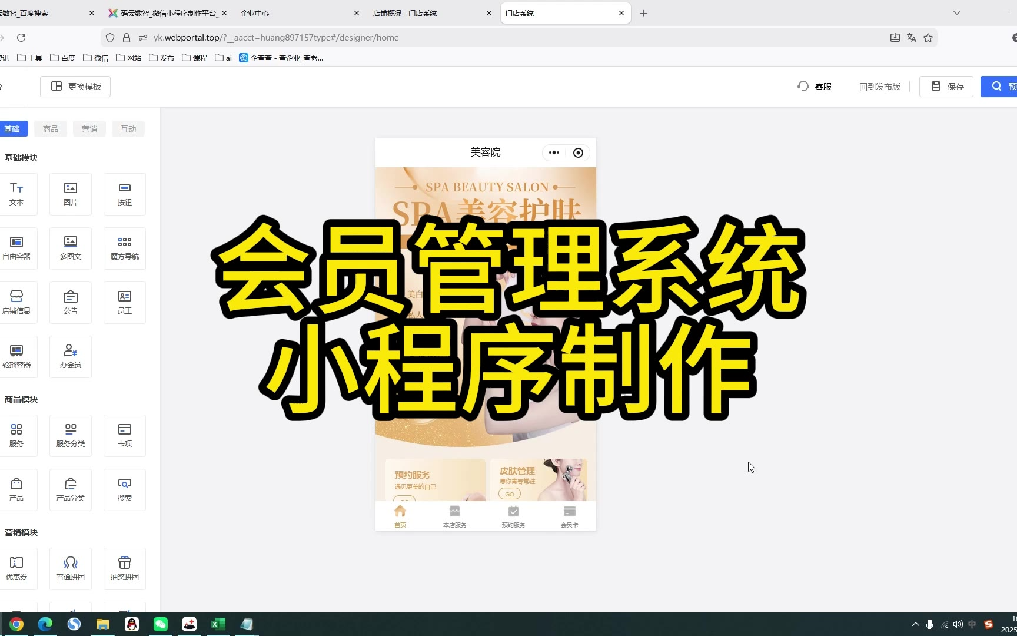Expand the browser tab list chevron
The image size is (1017, 636).
tap(957, 13)
